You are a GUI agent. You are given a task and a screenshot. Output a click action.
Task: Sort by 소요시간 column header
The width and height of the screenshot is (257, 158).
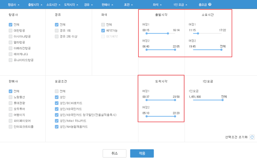53,5
